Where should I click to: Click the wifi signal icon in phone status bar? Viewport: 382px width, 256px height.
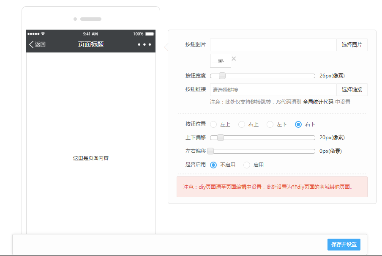pos(43,33)
